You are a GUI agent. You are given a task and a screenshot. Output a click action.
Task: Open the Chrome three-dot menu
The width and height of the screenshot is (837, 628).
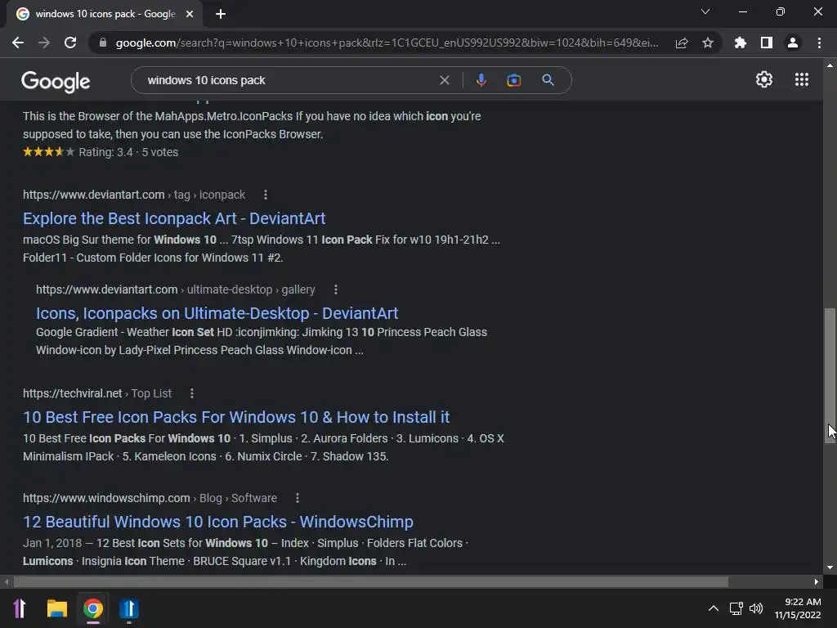coord(819,43)
